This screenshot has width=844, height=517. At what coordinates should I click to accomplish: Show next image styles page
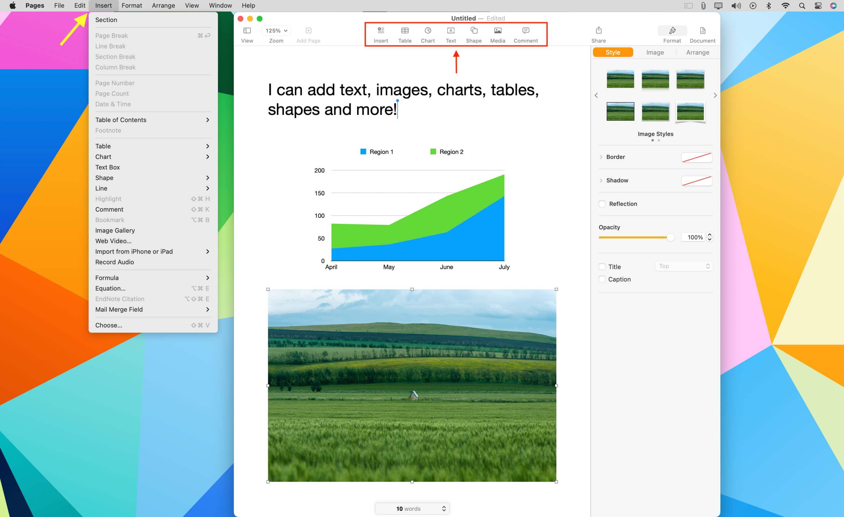point(715,95)
